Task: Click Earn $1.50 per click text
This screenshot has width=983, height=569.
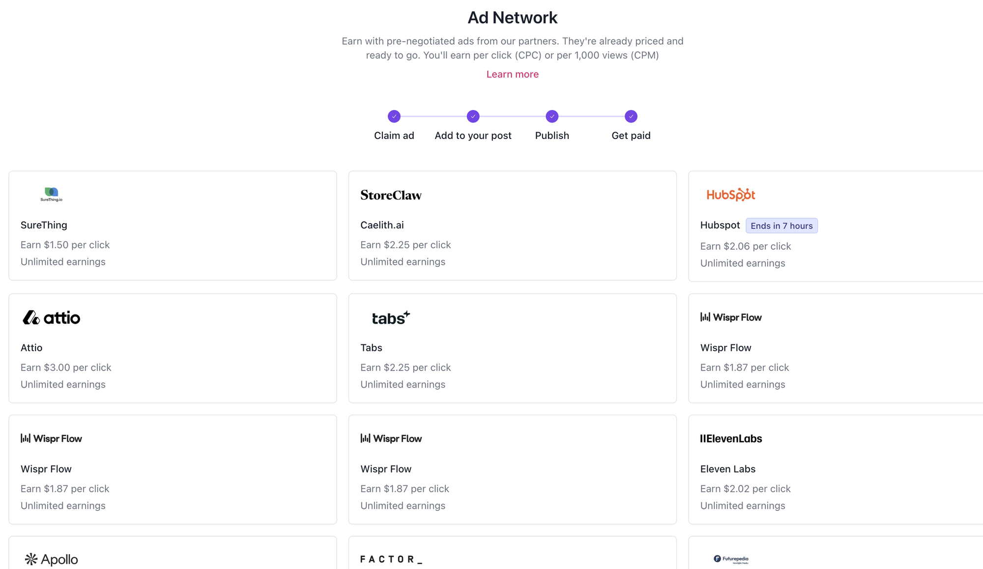Action: click(x=65, y=245)
